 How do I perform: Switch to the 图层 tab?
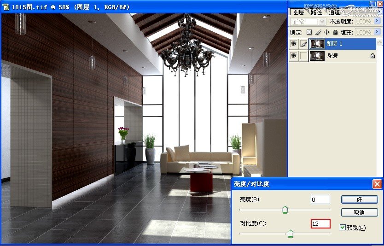point(298,12)
